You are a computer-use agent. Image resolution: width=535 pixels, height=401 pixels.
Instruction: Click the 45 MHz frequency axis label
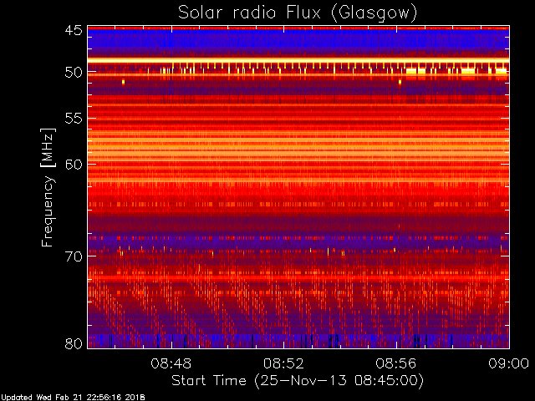pyautogui.click(x=74, y=31)
